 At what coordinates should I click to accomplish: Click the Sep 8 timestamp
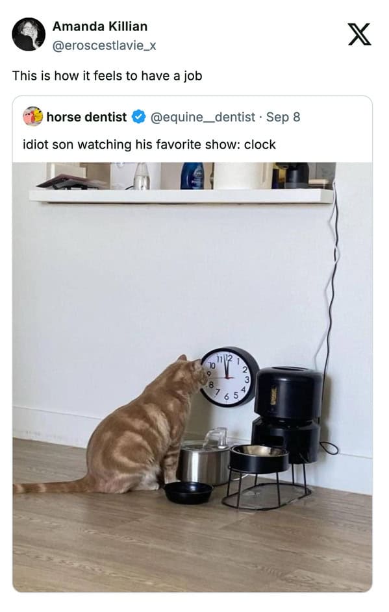(x=283, y=117)
